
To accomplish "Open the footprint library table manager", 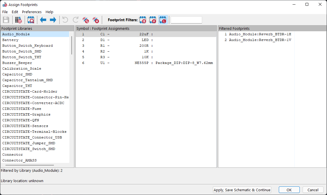I will [18, 20].
